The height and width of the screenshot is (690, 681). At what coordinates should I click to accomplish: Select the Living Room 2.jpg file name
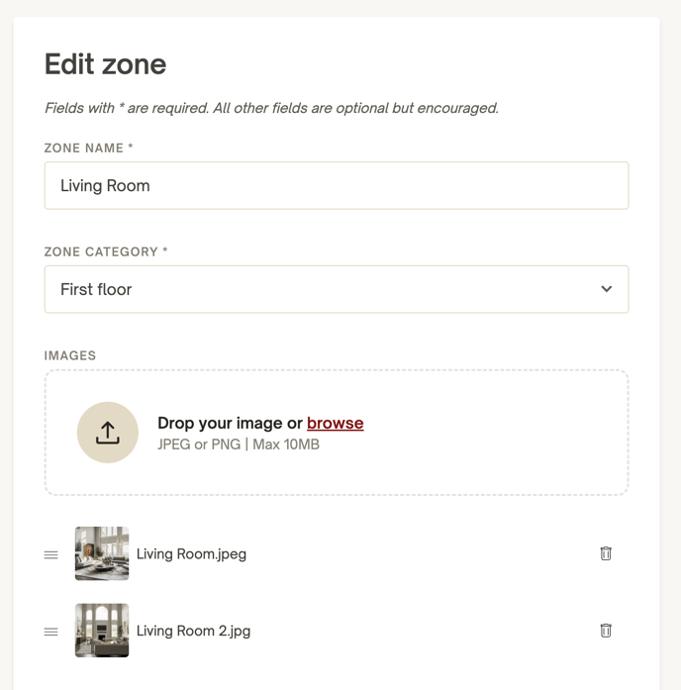(x=194, y=631)
